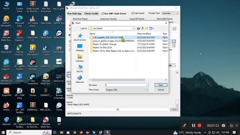Image resolution: width=240 pixels, height=135 pixels.
Task: Click the Check Credits button
Action: pos(91,13)
